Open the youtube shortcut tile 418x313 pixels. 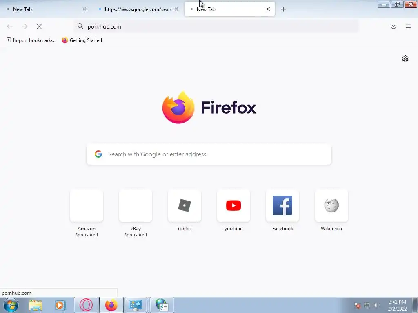(233, 205)
